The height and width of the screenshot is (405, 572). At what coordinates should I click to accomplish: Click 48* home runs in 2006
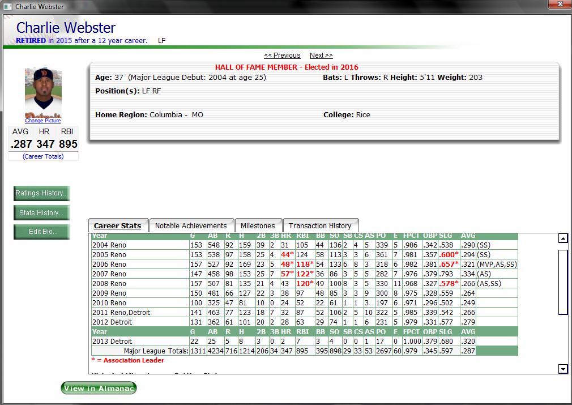[287, 264]
